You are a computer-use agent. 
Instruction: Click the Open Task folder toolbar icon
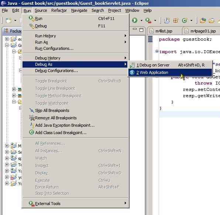[x=212, y=21]
